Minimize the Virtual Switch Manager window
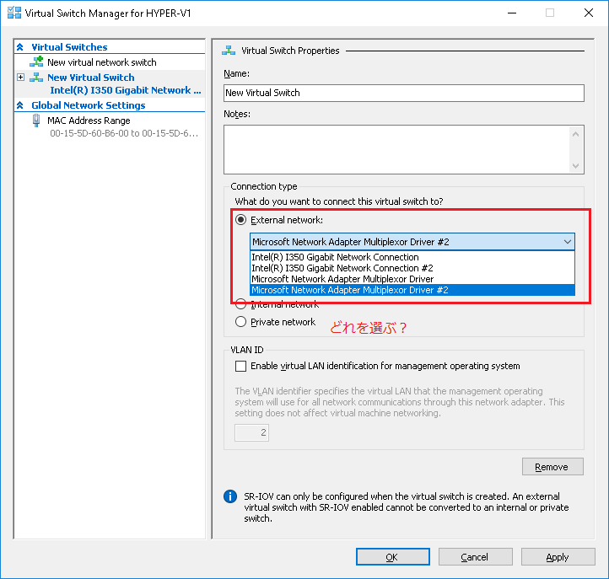Viewport: 609px width, 579px height. point(512,13)
